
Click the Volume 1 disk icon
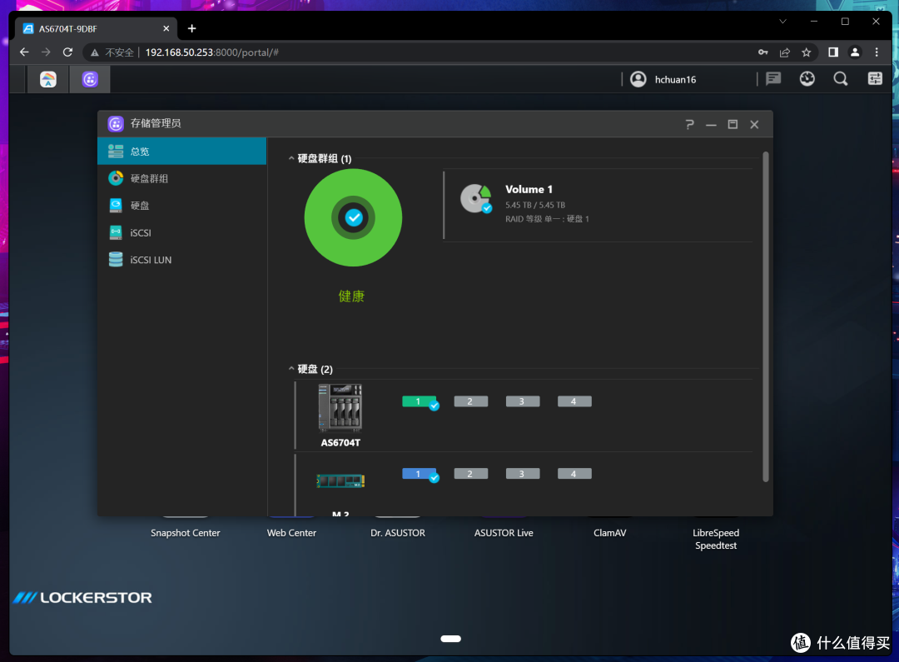[476, 199]
